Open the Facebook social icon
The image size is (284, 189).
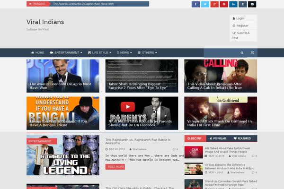(x=195, y=4)
